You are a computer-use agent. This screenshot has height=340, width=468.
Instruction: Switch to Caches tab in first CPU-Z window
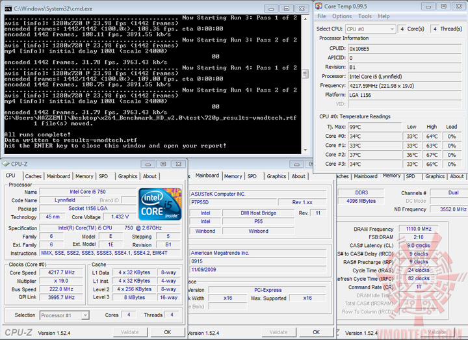click(33, 176)
